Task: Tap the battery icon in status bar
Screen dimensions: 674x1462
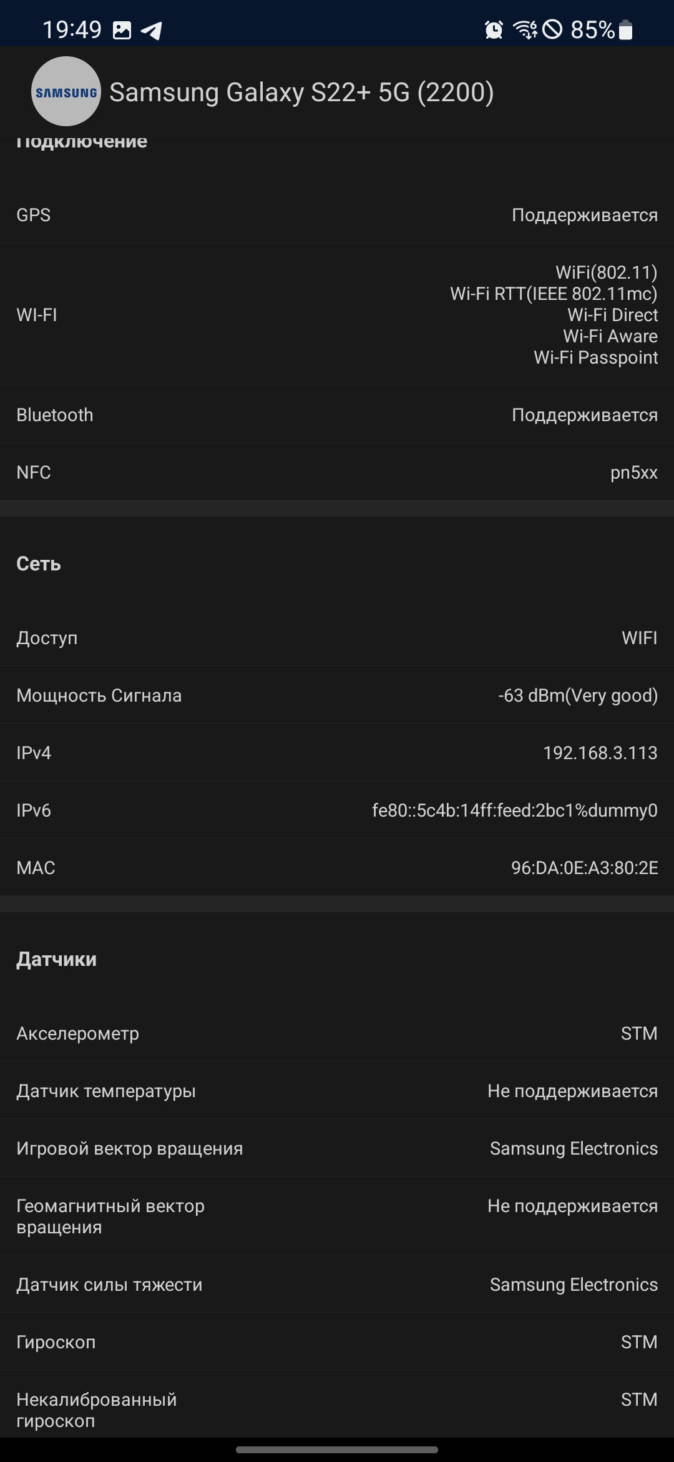Action: 626,29
